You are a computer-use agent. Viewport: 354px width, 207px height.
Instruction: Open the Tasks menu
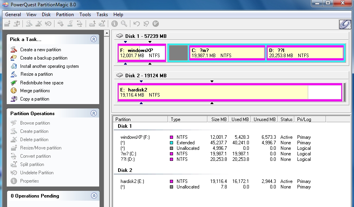(x=102, y=15)
